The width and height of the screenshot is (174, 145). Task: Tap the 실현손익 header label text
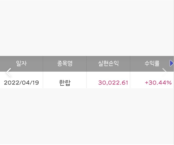108,63
